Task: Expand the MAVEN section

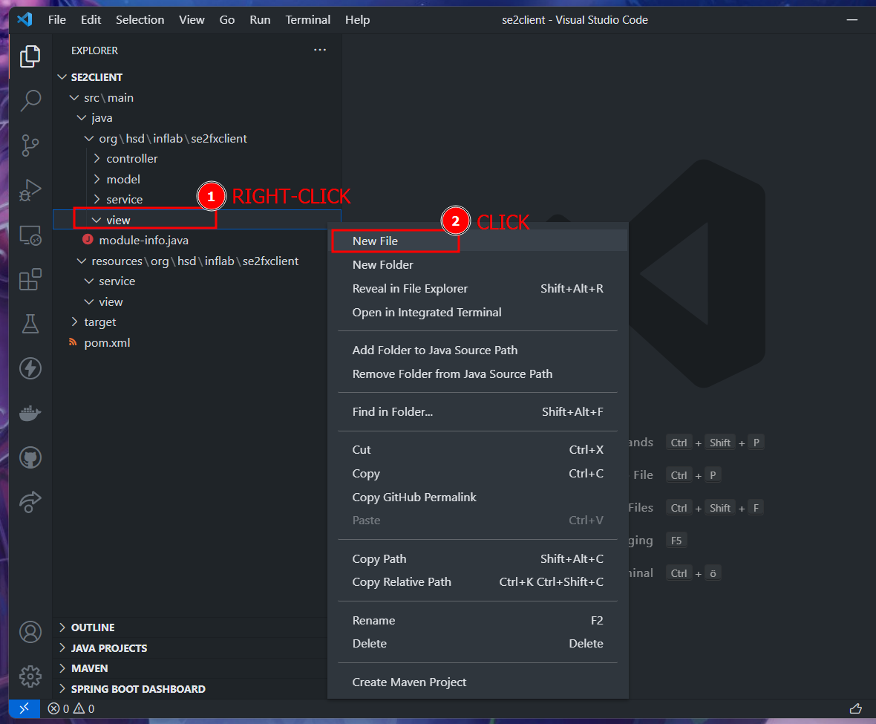Action: click(62, 668)
